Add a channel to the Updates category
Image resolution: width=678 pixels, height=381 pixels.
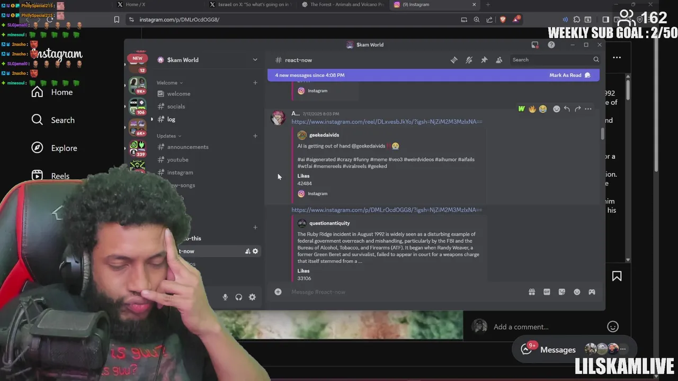click(x=255, y=136)
